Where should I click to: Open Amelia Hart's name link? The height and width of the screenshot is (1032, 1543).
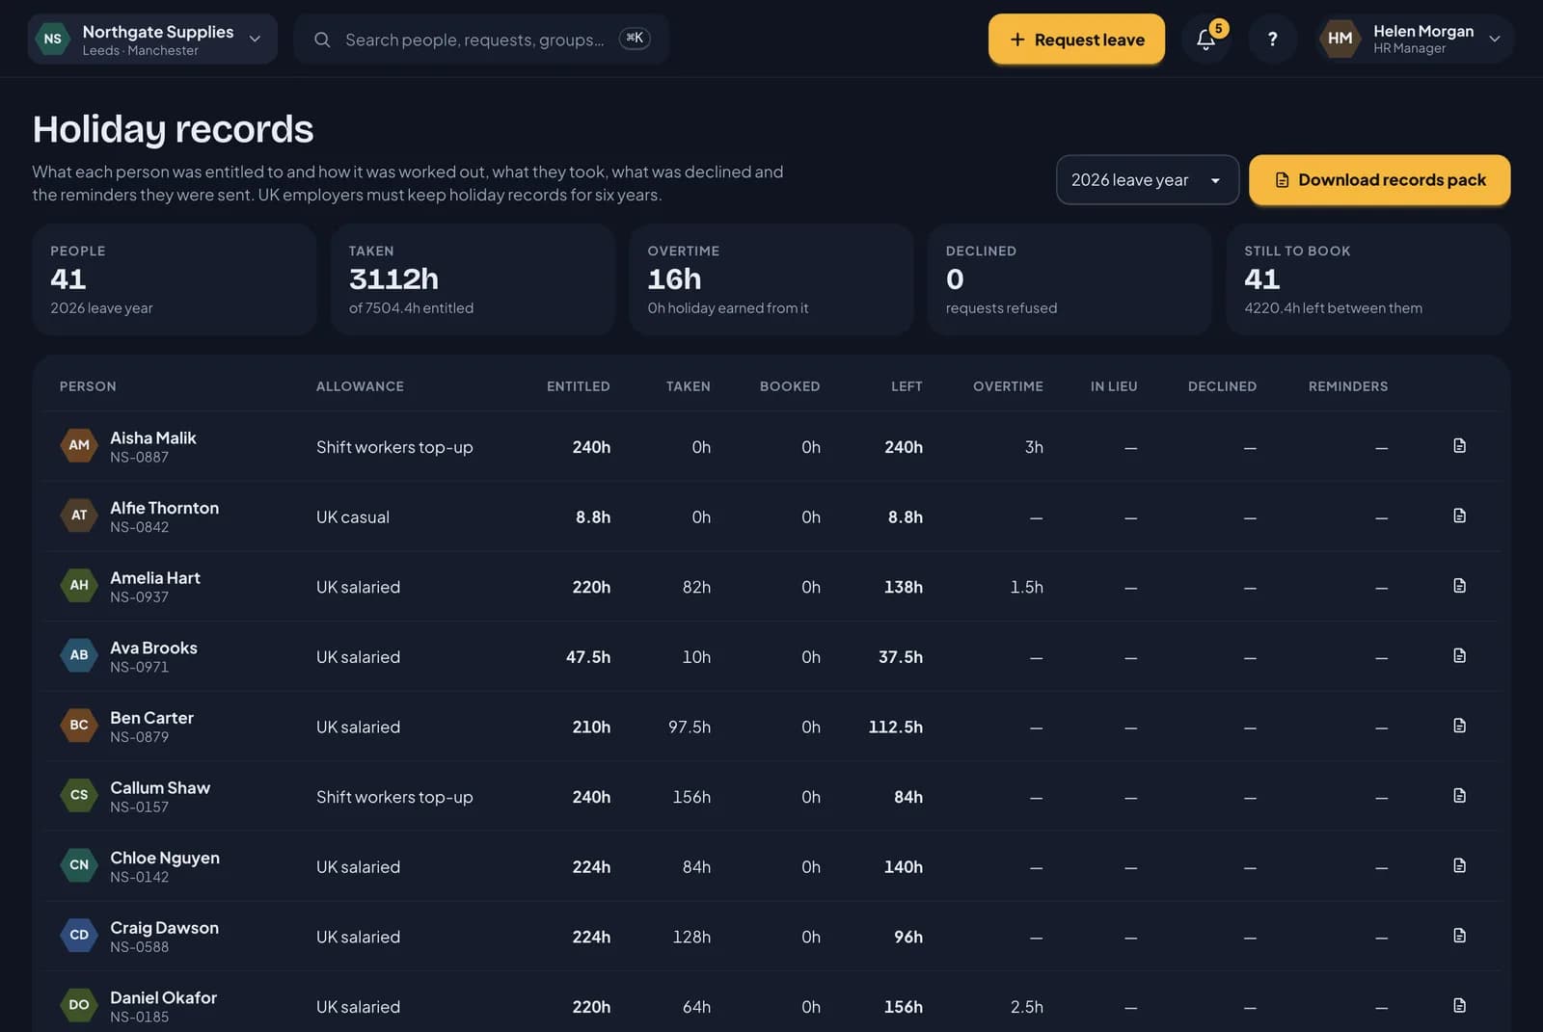(155, 577)
